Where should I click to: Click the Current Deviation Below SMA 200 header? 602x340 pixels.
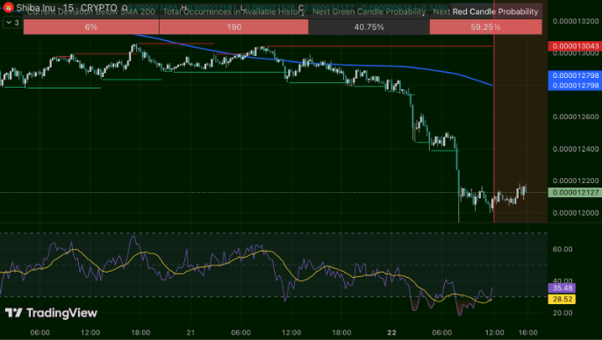[91, 12]
